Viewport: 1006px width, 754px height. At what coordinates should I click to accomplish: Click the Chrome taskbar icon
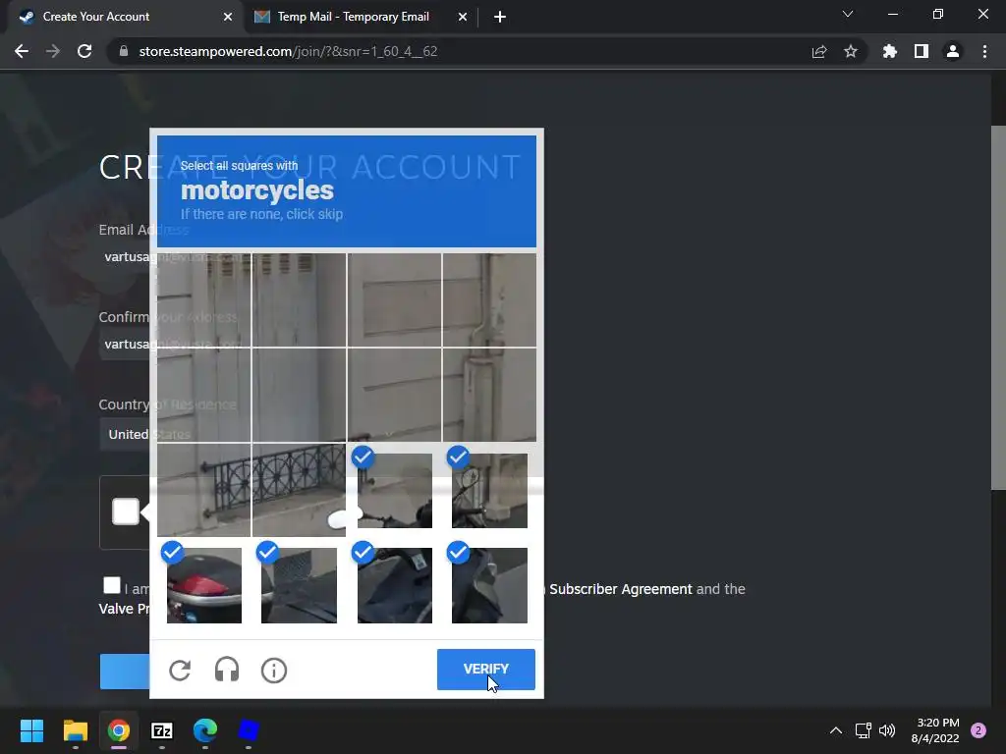tap(119, 730)
